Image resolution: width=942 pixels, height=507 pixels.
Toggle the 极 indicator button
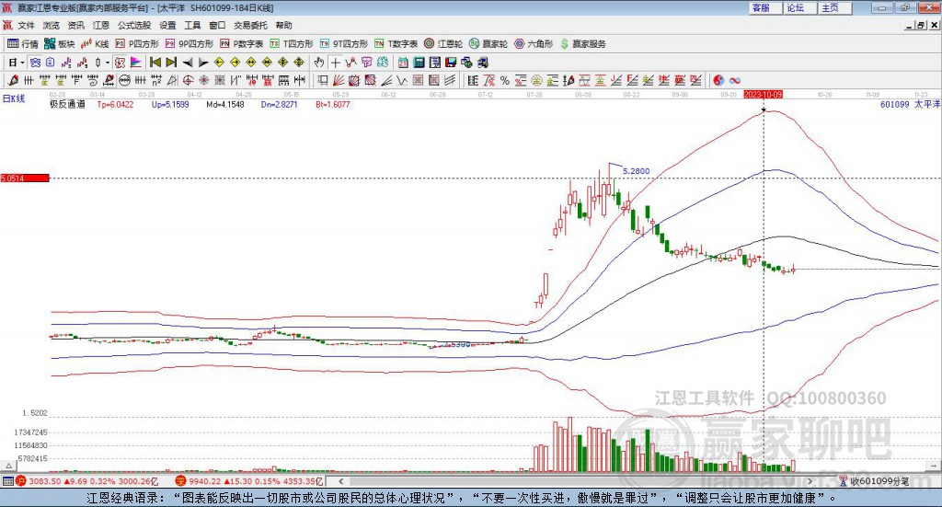tap(121, 63)
